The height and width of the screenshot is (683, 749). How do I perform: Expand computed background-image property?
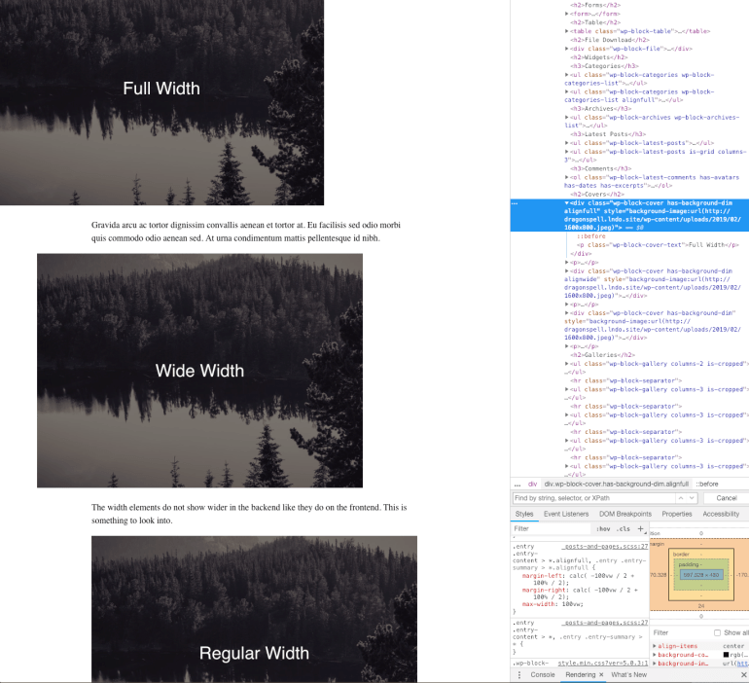coord(655,664)
